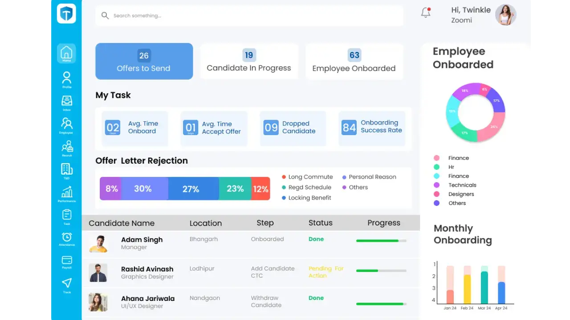570x320 pixels.
Task: Click Rashid Avinash's progress bar
Action: pos(381,270)
